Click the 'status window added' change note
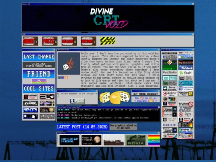Image resolution: width=216 pixels, height=162 pixels. click(x=39, y=66)
